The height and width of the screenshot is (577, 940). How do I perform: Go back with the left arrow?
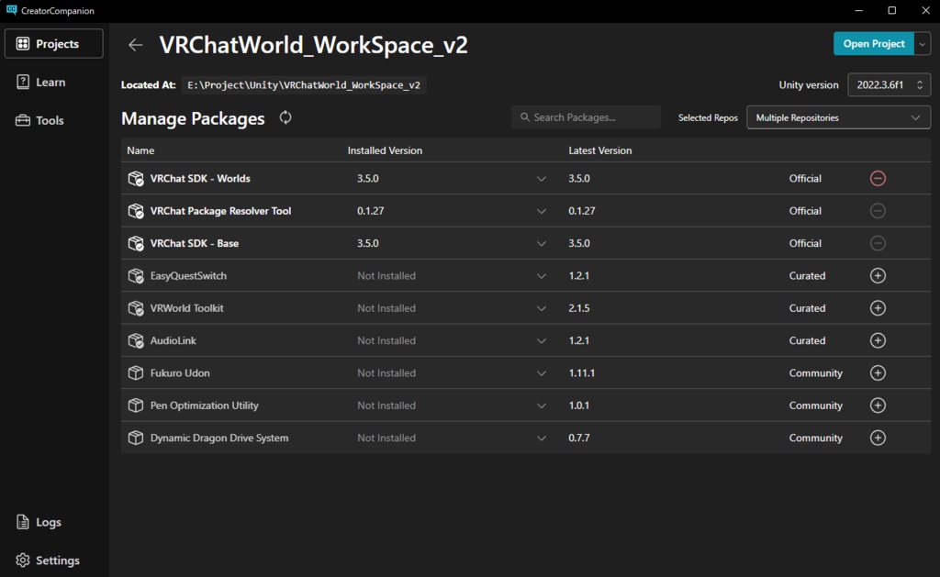pos(136,45)
